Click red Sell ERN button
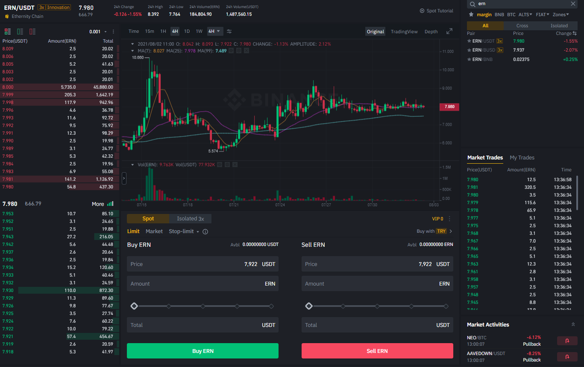 coord(377,351)
